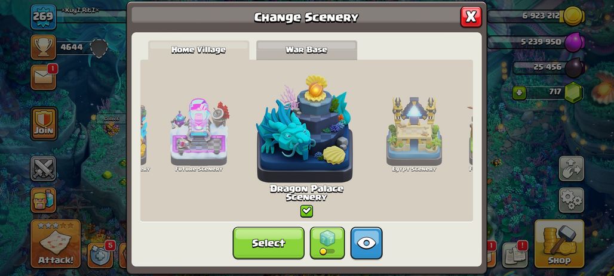Close the Change Scenery dialog
The image size is (614, 276).
click(x=471, y=17)
